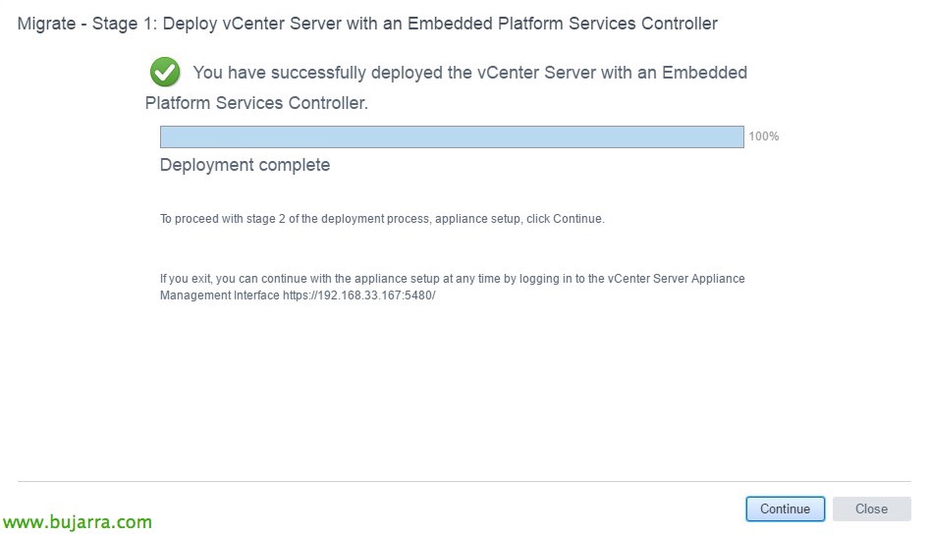Click "Management Interface" text before the URL
The image size is (930, 535).
(219, 294)
